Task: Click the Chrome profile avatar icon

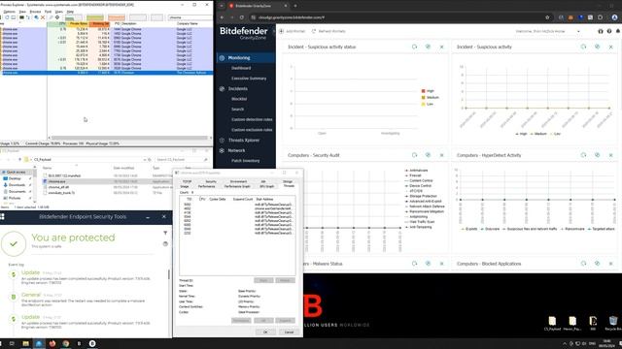Action: pos(614,17)
